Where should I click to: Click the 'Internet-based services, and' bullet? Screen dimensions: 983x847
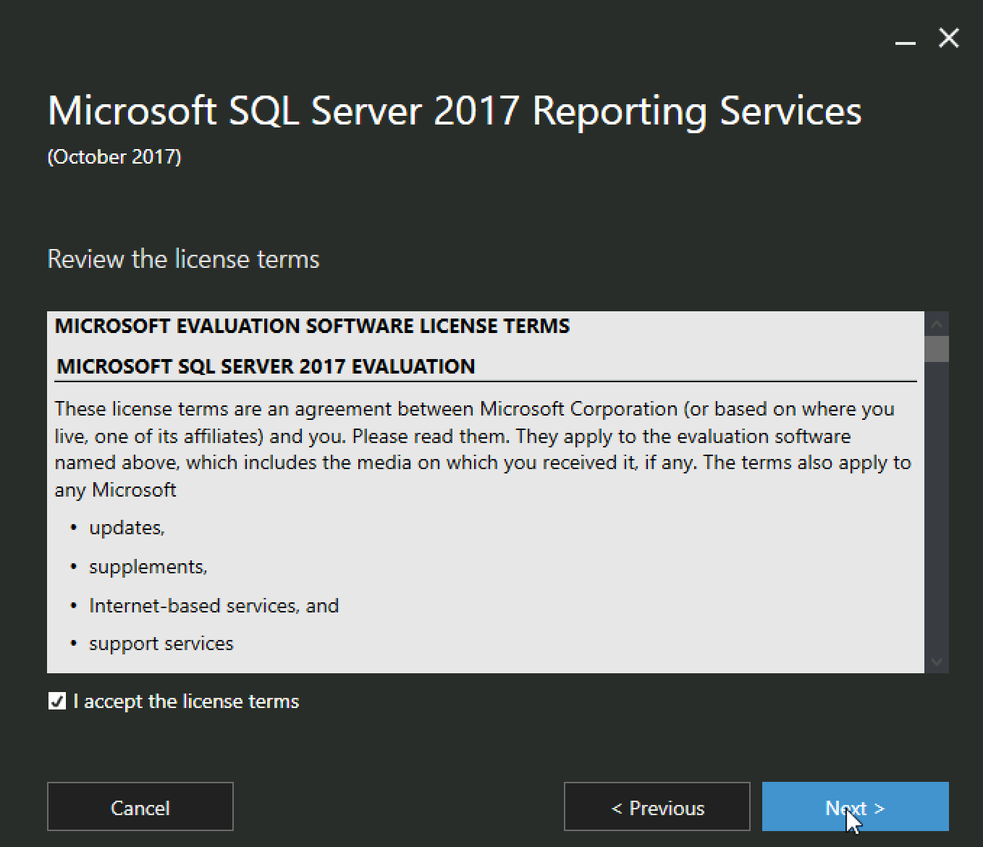(x=214, y=605)
